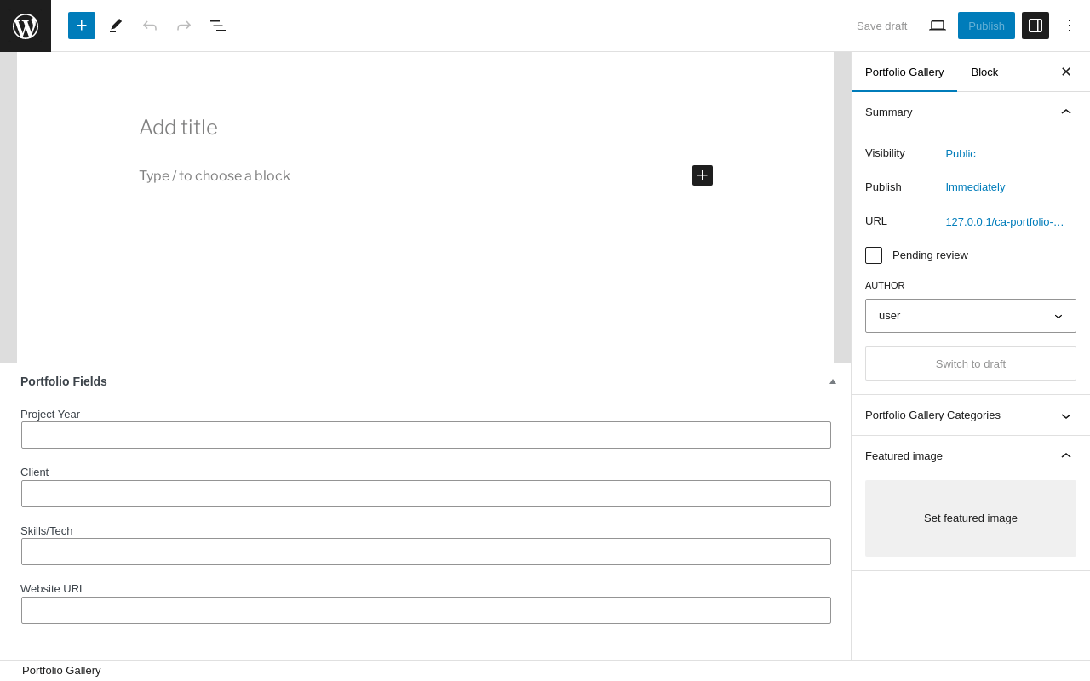The height and width of the screenshot is (681, 1090).
Task: Expand Portfolio Gallery Categories panel
Action: pyautogui.click(x=971, y=415)
